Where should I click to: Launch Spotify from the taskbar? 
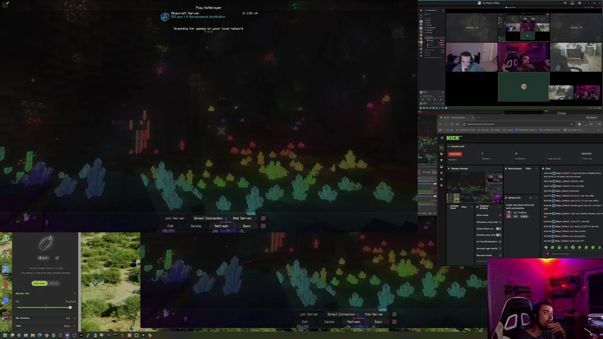53,335
